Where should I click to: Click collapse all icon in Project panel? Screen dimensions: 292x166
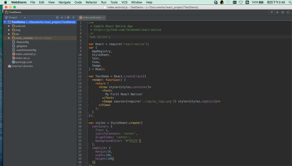coord(62,17)
